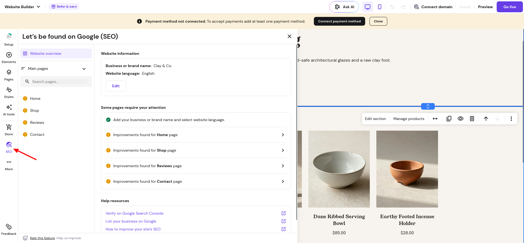Move section up arrow
The width and height of the screenshot is (524, 243).
tap(486, 119)
